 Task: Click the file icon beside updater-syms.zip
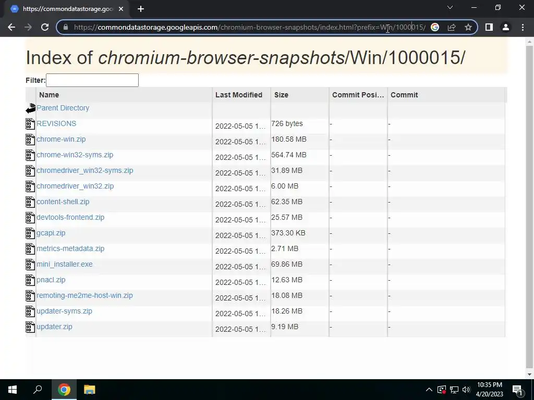pos(30,311)
